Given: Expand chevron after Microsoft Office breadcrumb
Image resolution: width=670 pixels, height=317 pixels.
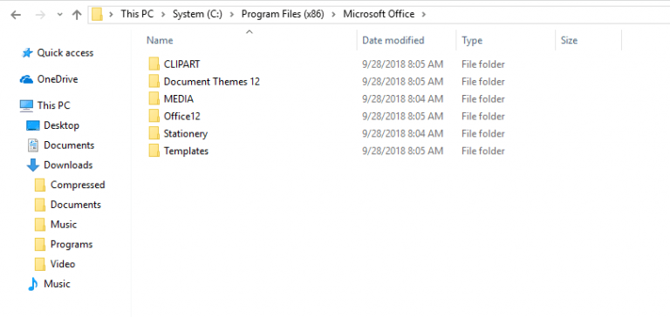Looking at the screenshot, I should point(423,15).
